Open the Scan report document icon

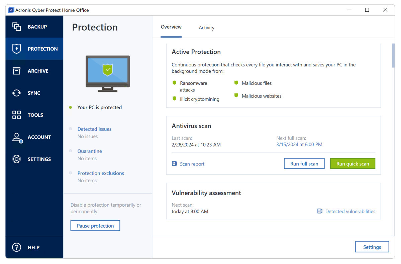pyautogui.click(x=174, y=164)
